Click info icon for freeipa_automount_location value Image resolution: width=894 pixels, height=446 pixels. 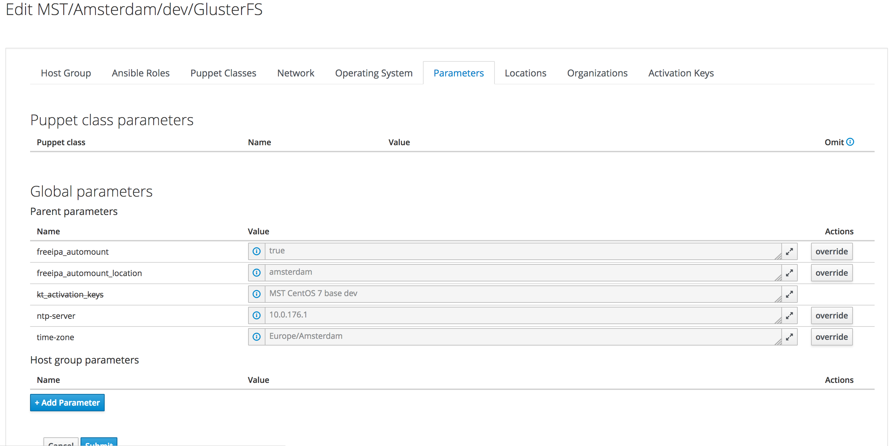[x=256, y=273]
